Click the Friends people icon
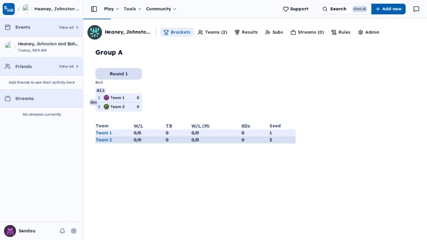427x240 pixels. tap(7, 66)
